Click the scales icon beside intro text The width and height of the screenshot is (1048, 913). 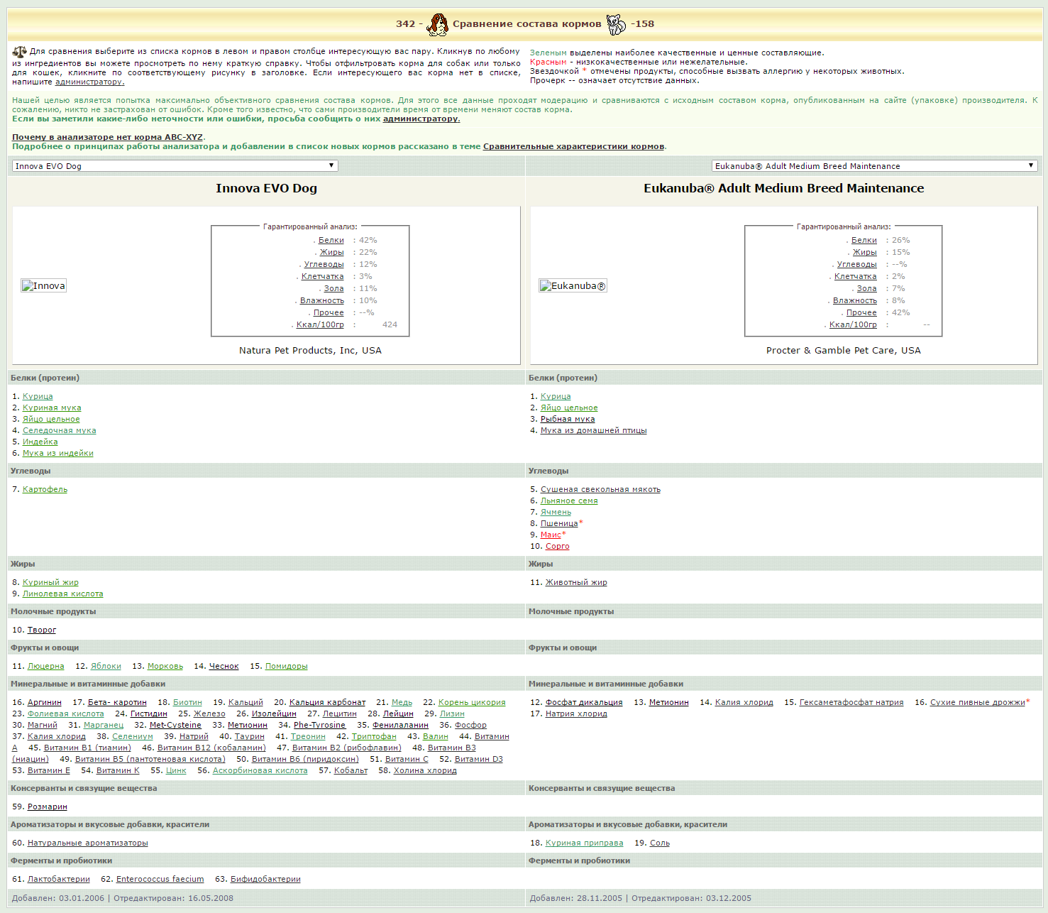[19, 52]
